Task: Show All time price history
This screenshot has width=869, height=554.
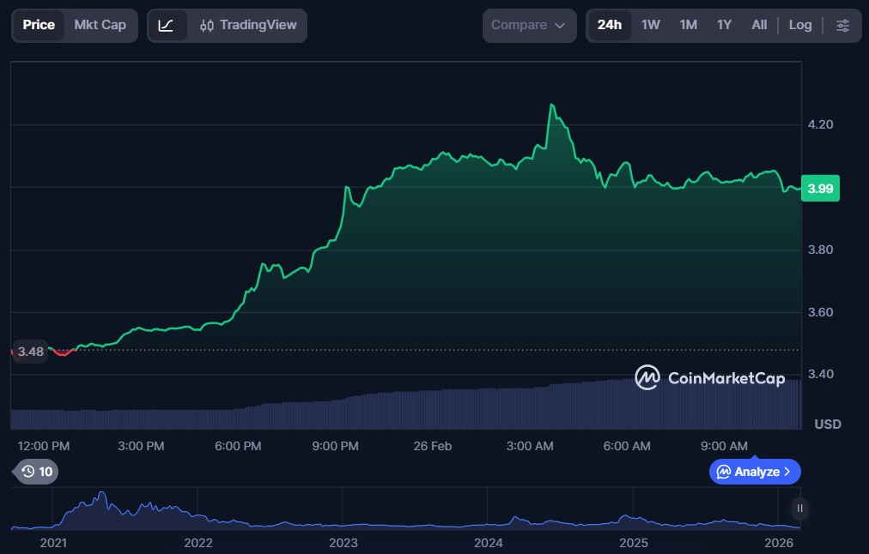Action: pos(759,26)
